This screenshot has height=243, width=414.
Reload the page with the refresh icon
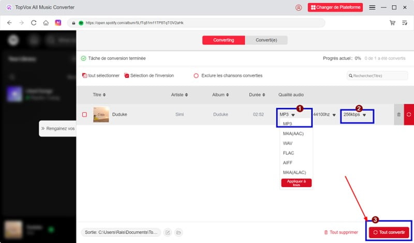pyautogui.click(x=34, y=23)
